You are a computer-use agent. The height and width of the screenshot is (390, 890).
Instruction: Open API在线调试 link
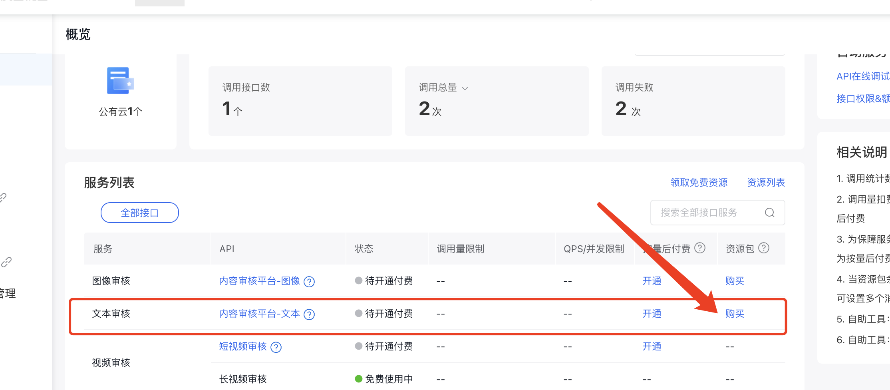[863, 76]
